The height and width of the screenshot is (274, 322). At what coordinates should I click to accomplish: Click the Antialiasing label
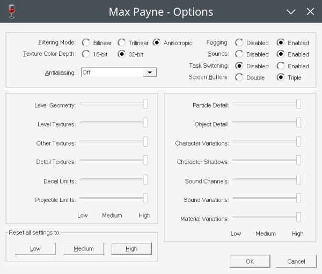pos(60,73)
